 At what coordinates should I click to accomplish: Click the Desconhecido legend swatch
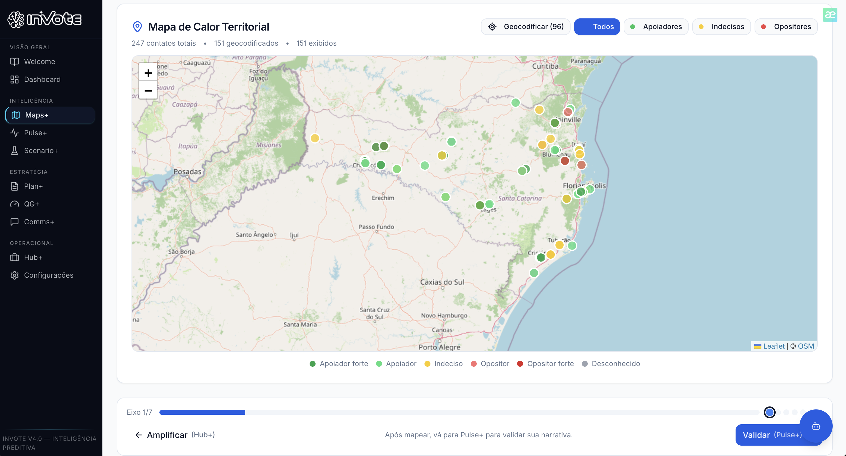(x=584, y=364)
